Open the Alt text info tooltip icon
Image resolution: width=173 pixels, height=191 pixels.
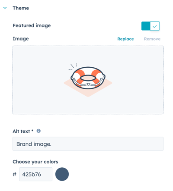coord(38,131)
